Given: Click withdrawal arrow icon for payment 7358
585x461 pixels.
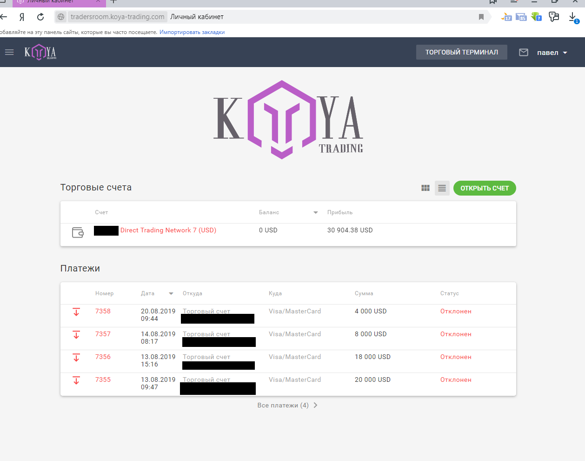Looking at the screenshot, I should [x=76, y=312].
